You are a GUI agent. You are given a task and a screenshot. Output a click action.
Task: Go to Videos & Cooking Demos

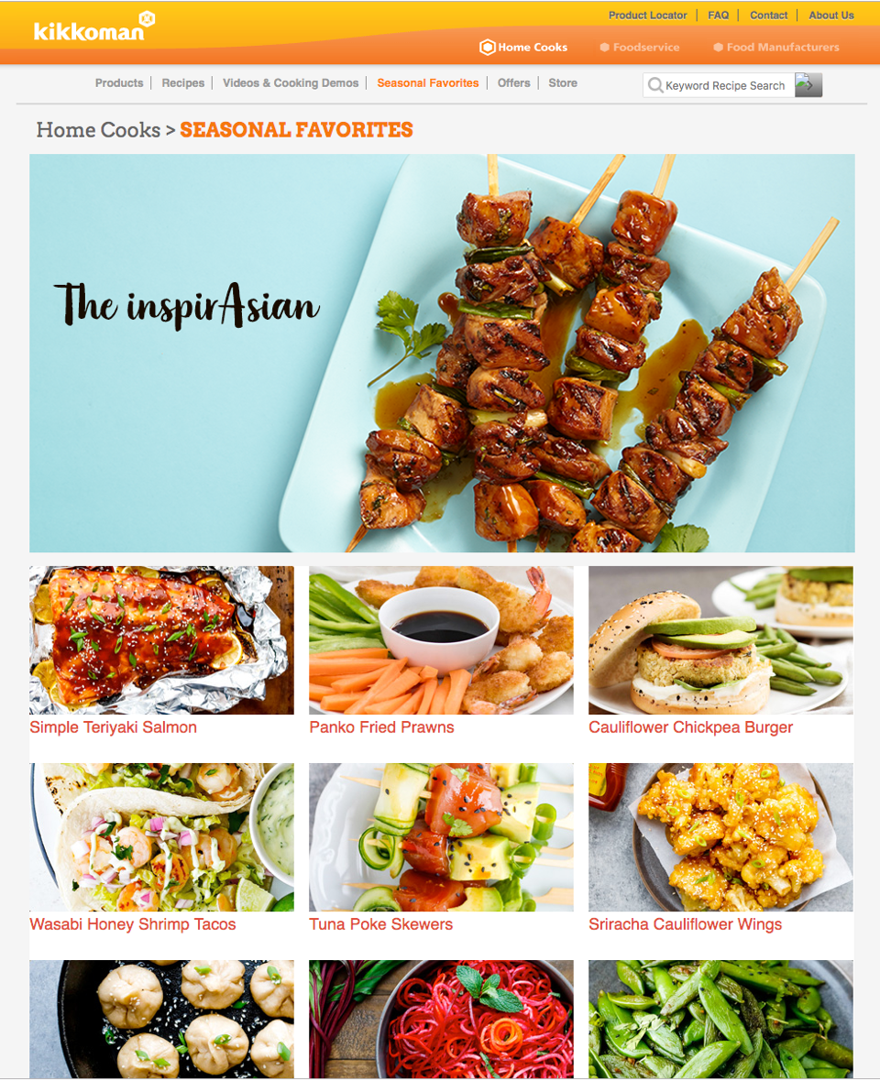pos(291,82)
